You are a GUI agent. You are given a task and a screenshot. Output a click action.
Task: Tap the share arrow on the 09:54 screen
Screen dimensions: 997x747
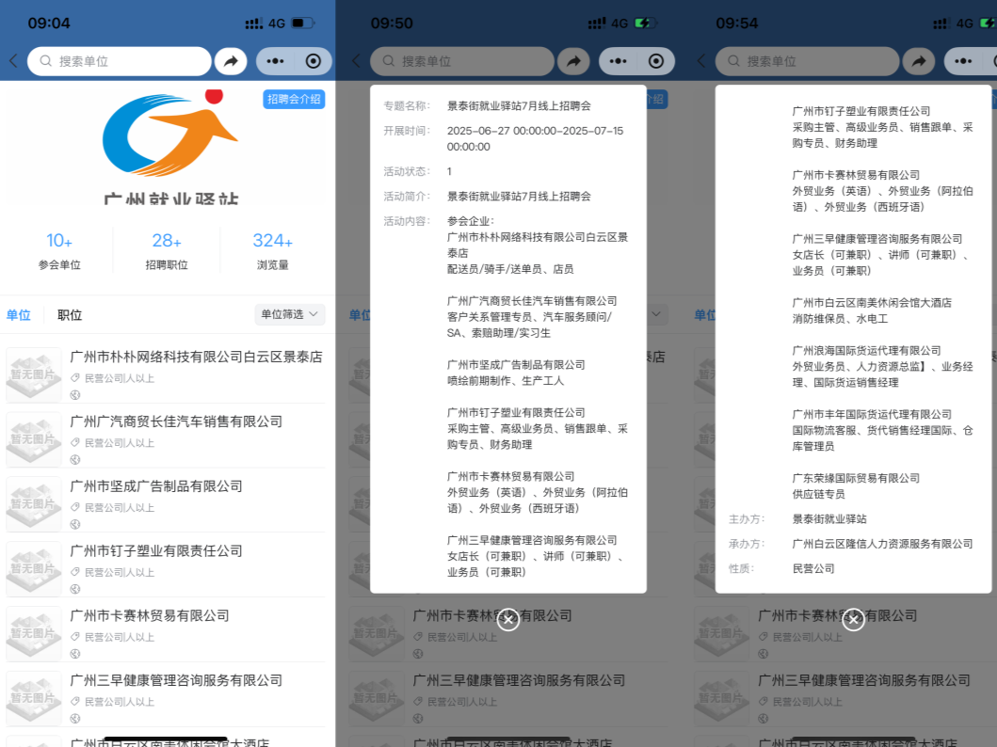(919, 61)
